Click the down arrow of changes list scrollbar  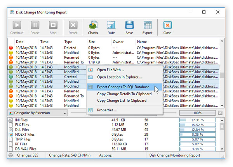[x=222, y=106]
